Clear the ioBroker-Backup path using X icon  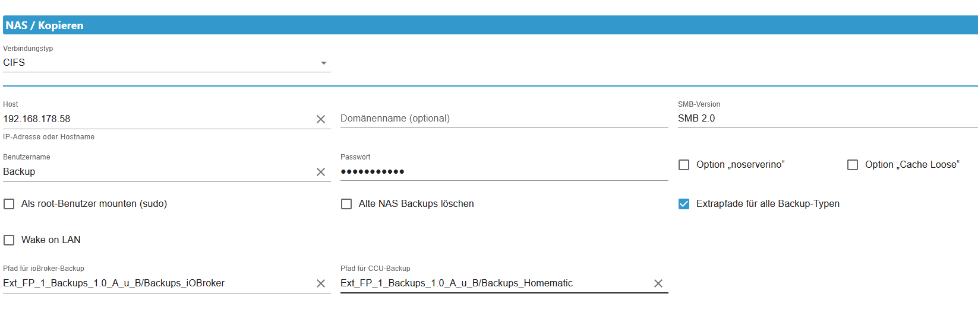[321, 283]
